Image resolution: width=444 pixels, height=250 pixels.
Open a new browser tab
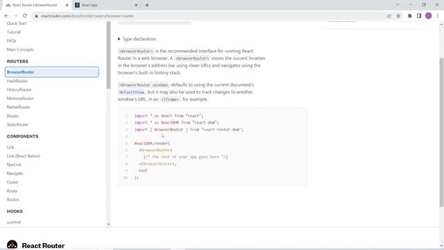[147, 5]
